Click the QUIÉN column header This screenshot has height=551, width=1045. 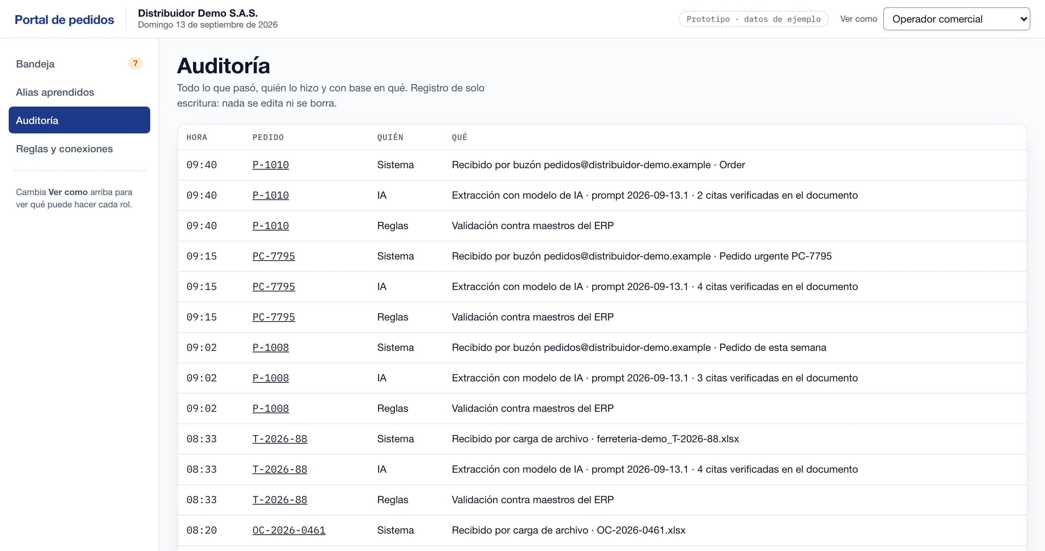click(x=390, y=137)
